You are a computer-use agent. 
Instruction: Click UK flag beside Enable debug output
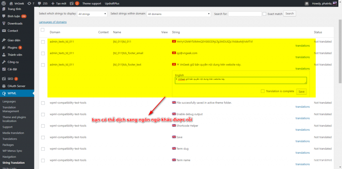point(174,114)
